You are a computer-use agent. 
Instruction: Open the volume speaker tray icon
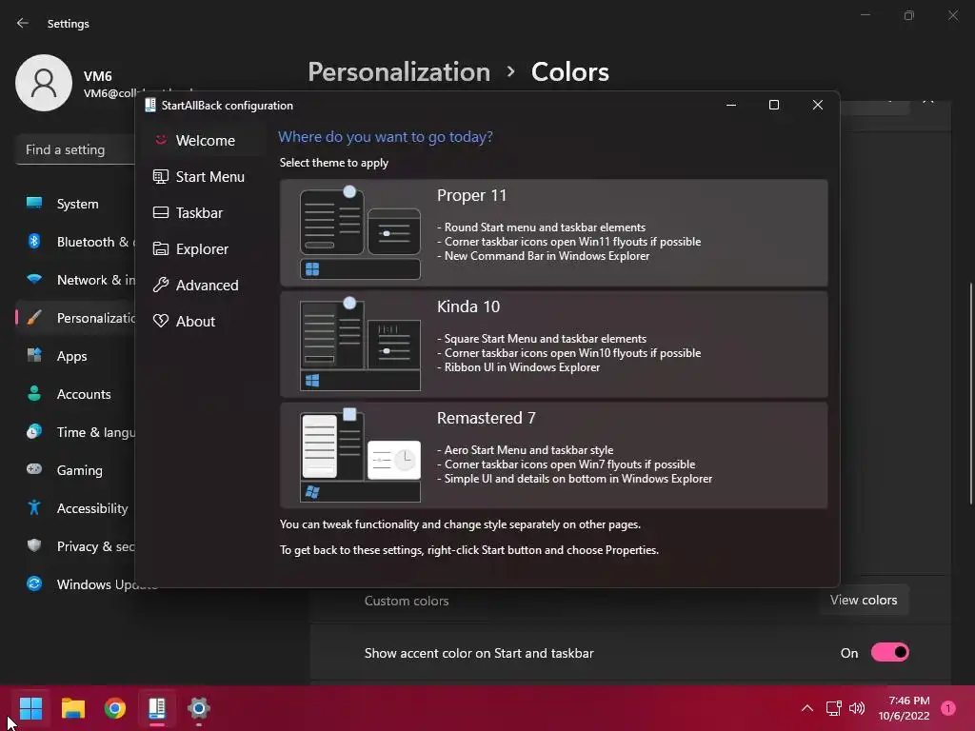pos(857,707)
